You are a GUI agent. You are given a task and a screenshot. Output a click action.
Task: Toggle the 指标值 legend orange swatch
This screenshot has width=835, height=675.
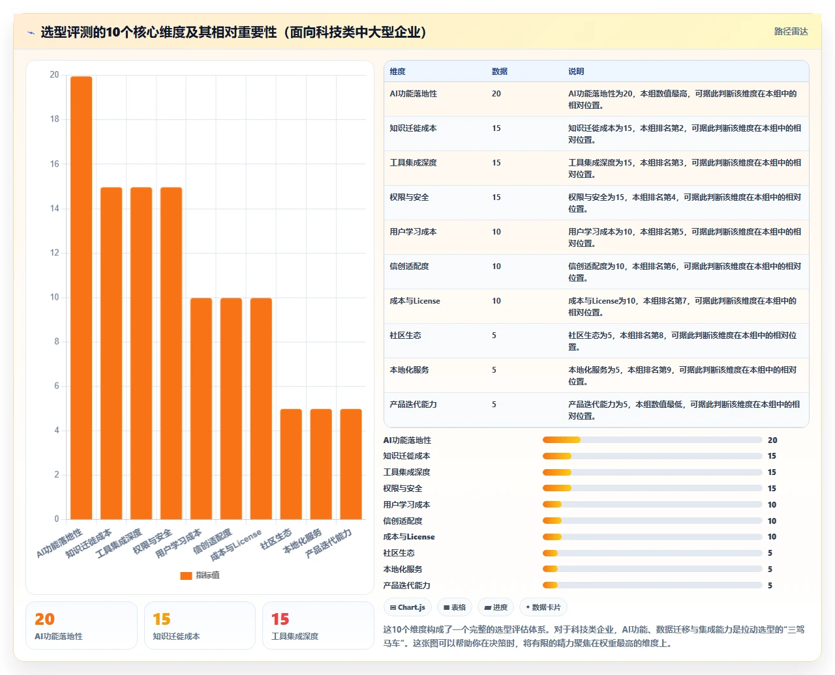(x=186, y=575)
